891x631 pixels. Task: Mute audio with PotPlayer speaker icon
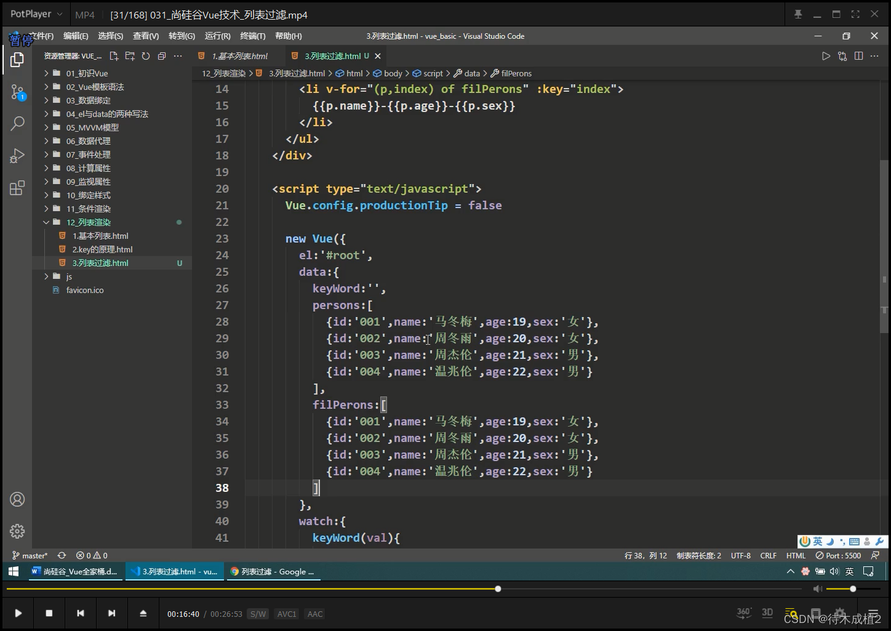pyautogui.click(x=817, y=589)
